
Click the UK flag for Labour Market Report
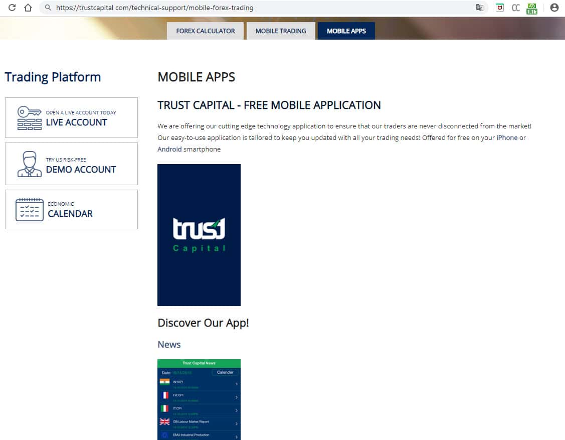pyautogui.click(x=164, y=421)
